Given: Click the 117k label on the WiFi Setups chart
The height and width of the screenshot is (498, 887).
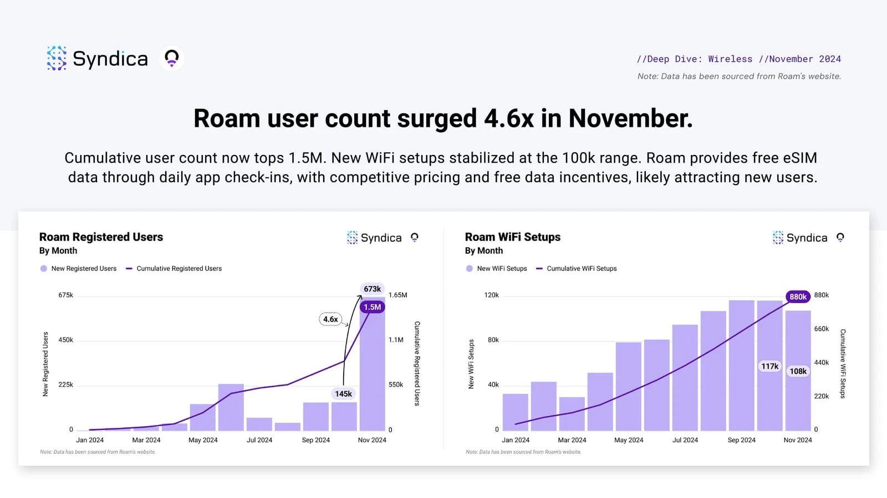Looking at the screenshot, I should pos(769,366).
